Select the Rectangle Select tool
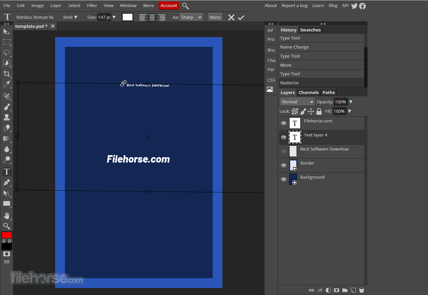Image resolution: width=428 pixels, height=295 pixels. [x=7, y=42]
